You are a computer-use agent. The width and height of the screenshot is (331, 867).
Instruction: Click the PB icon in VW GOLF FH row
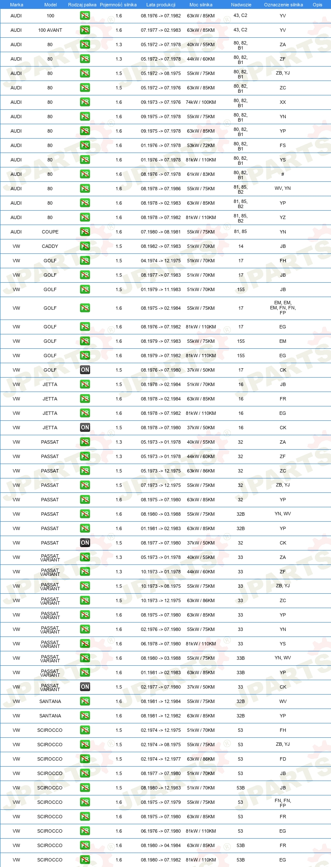(x=85, y=261)
